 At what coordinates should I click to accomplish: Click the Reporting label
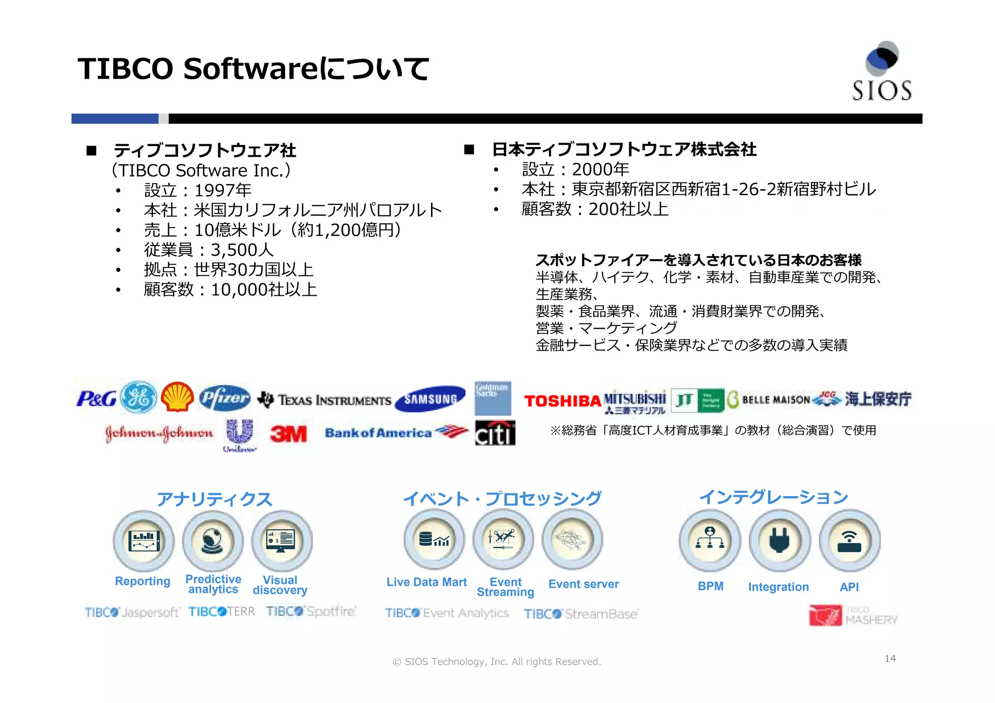click(x=143, y=582)
